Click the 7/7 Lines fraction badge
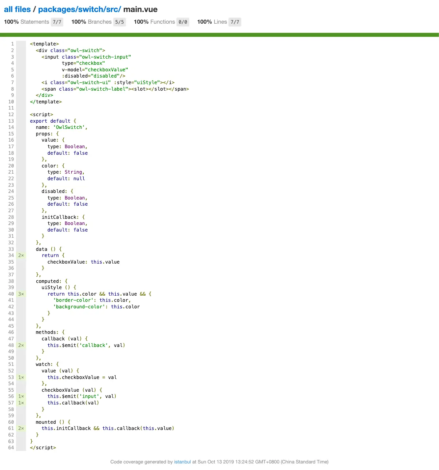 tap(235, 22)
